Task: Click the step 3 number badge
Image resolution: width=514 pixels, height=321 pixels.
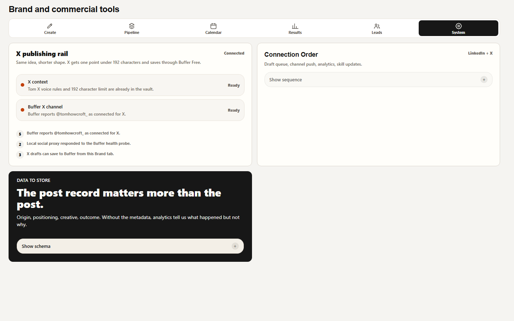Action: (20, 155)
